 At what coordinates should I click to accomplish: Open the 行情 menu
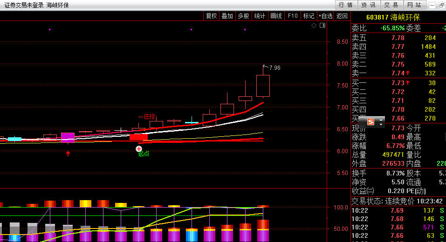(x=346, y=5)
